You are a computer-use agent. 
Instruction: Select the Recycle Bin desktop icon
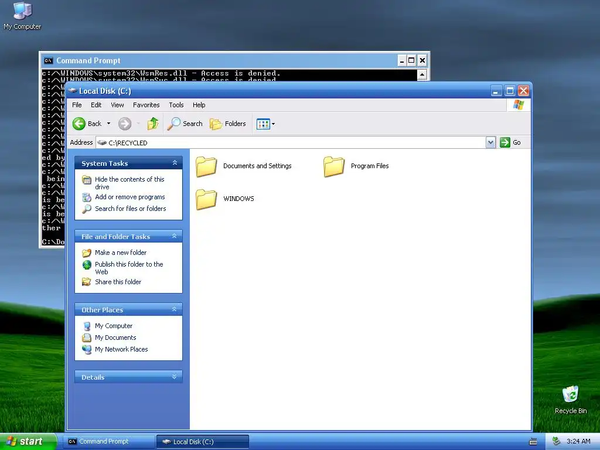571,400
